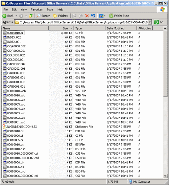
Task: Click the red Delete X icon
Action: pyautogui.click(x=87, y=16)
